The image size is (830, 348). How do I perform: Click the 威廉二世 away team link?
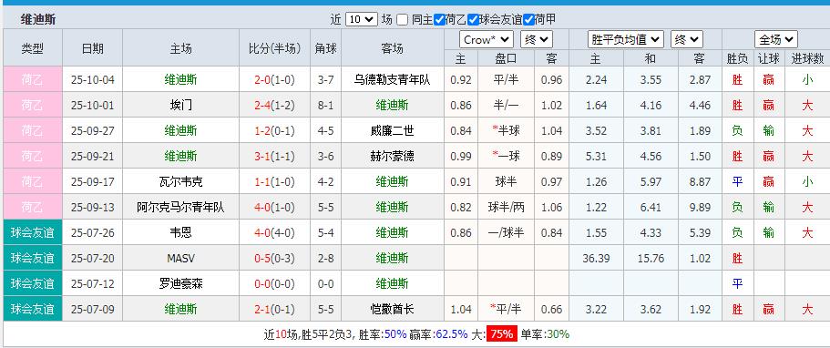(393, 131)
